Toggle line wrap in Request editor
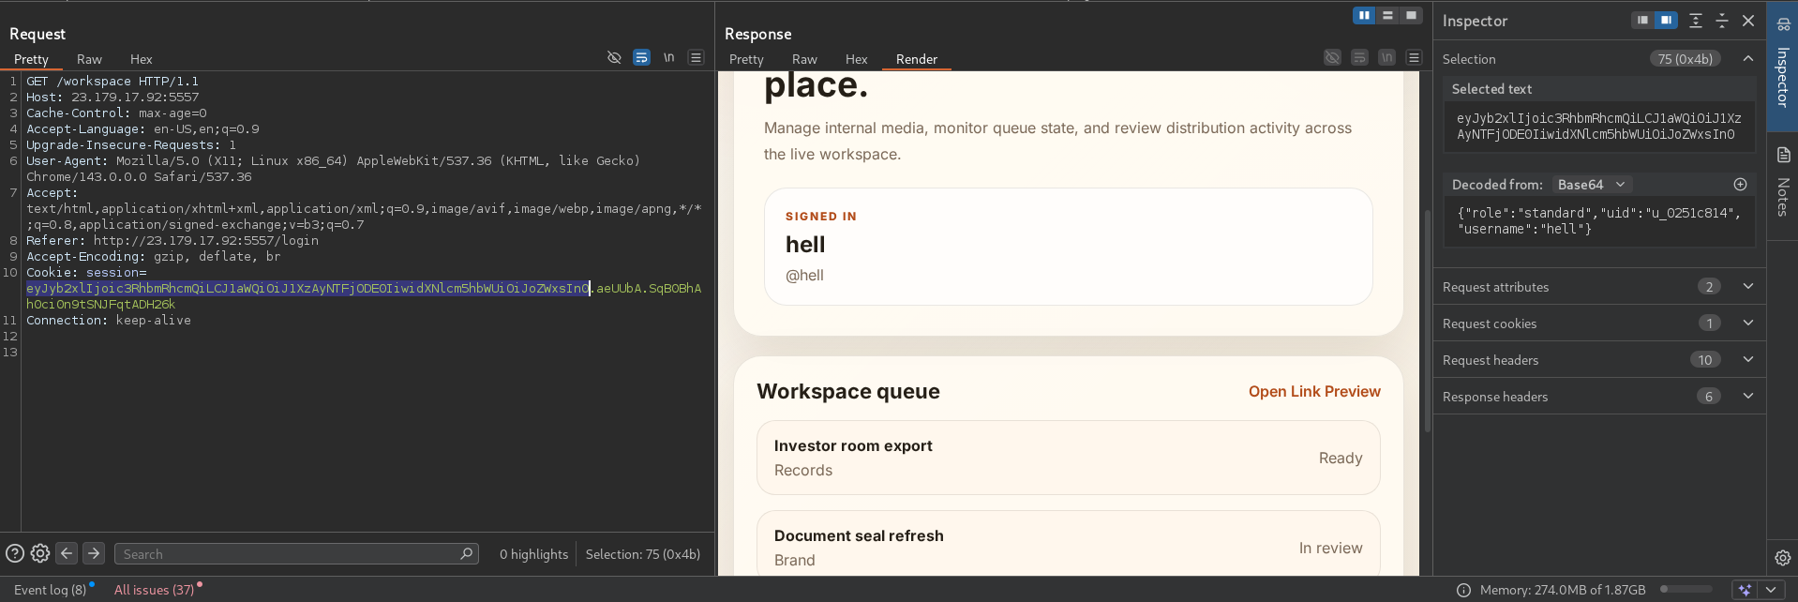 tap(641, 58)
